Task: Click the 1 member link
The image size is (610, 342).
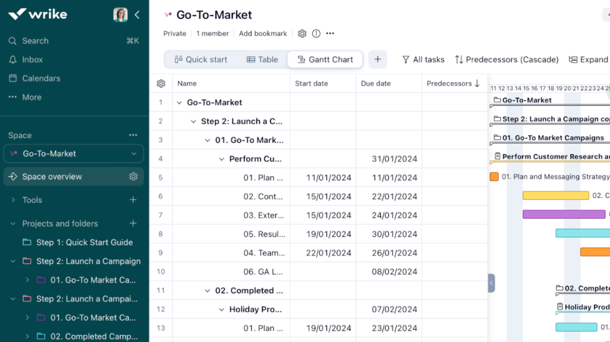Action: tap(213, 33)
